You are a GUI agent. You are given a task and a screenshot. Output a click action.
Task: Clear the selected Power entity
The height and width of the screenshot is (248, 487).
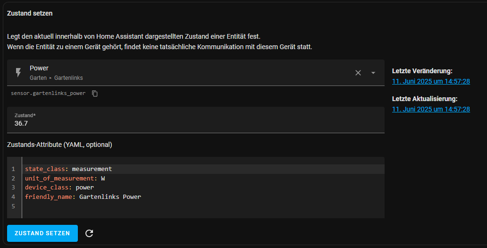click(x=358, y=73)
